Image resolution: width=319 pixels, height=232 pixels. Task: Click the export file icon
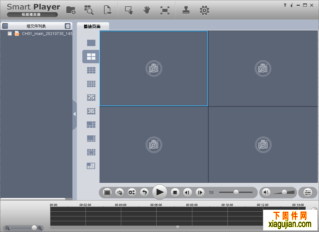(108, 10)
